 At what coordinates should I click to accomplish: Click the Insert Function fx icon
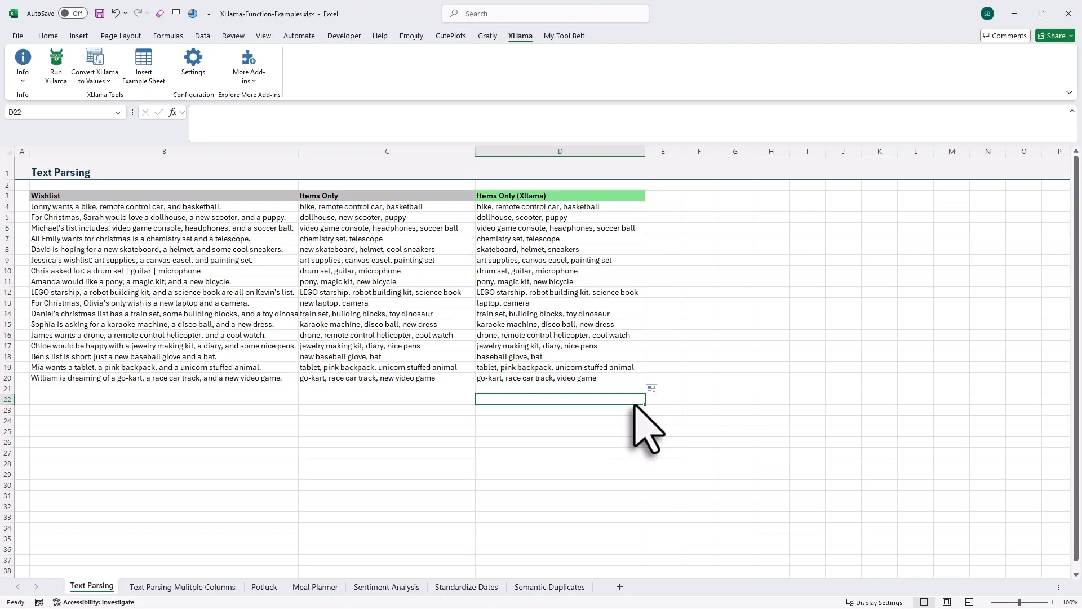click(172, 112)
